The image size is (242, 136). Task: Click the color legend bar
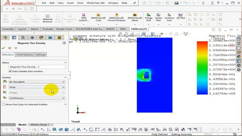(x=202, y=68)
